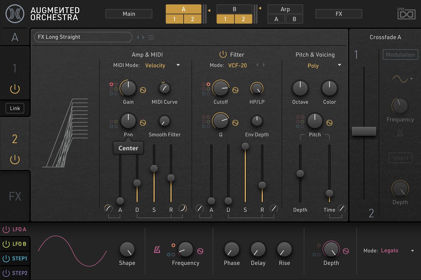421x280 pixels.
Task: Open the MIDI Mode Velocity dropdown
Action: coord(162,65)
